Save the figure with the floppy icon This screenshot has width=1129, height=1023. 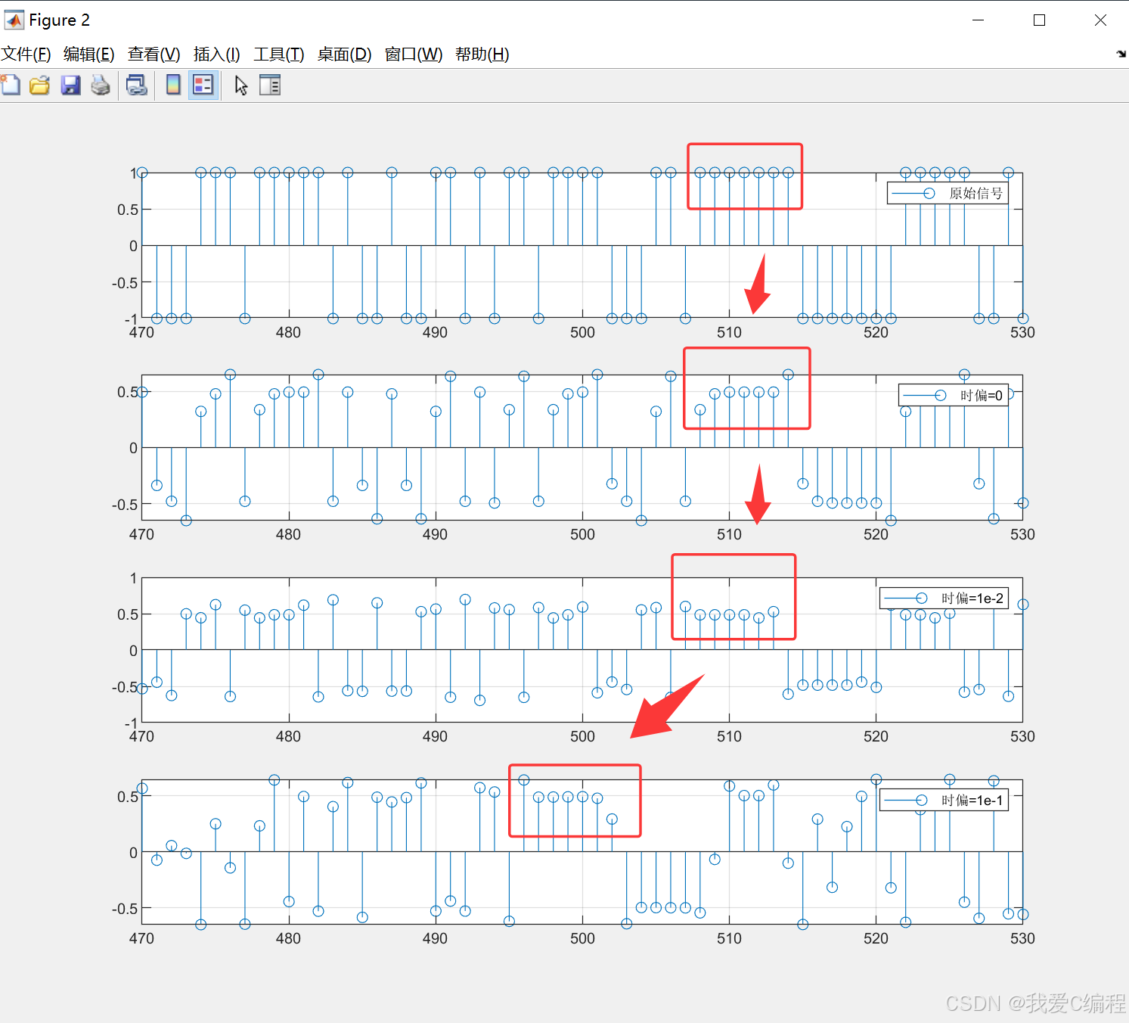[x=70, y=85]
